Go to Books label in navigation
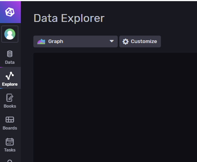 [10, 106]
